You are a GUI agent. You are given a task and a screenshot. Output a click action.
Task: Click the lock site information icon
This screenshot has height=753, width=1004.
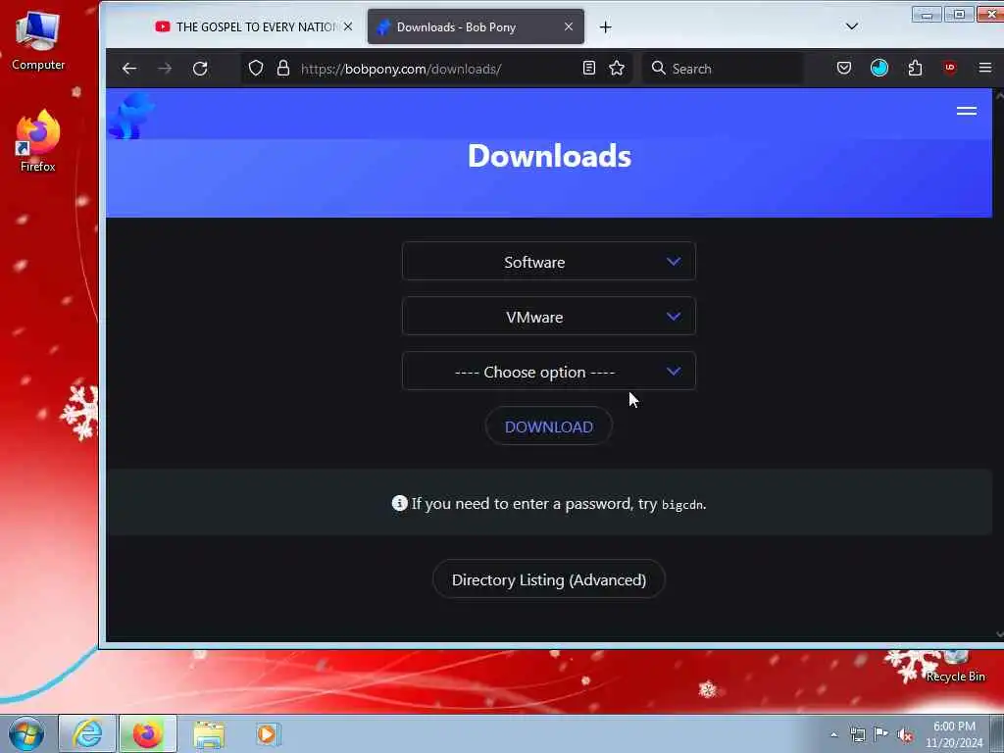click(283, 69)
